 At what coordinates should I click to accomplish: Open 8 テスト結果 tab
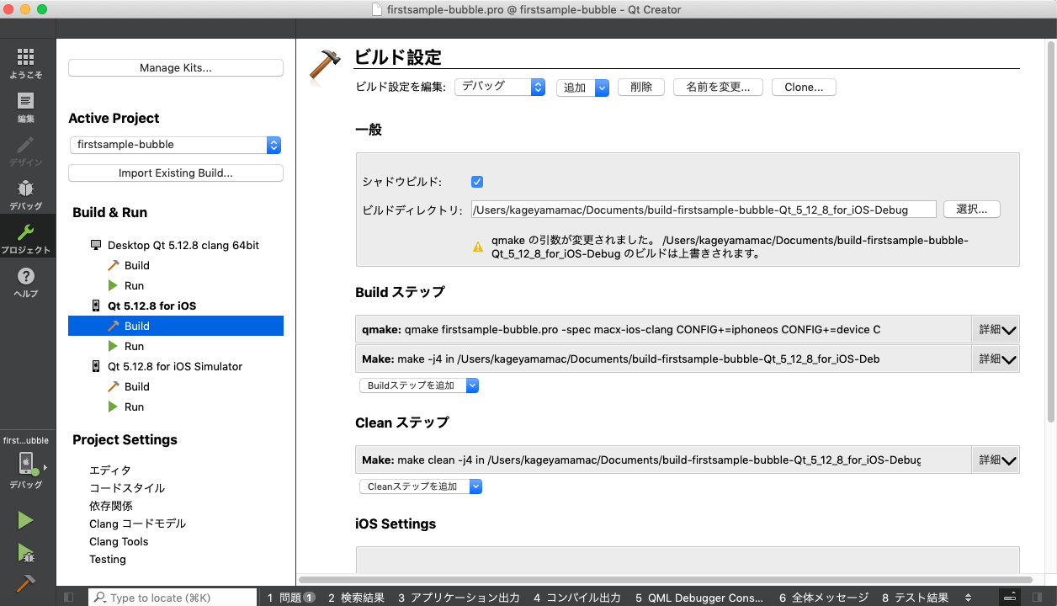click(x=916, y=598)
